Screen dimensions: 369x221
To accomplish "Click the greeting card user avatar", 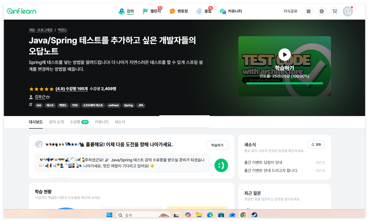I will click(39, 144).
